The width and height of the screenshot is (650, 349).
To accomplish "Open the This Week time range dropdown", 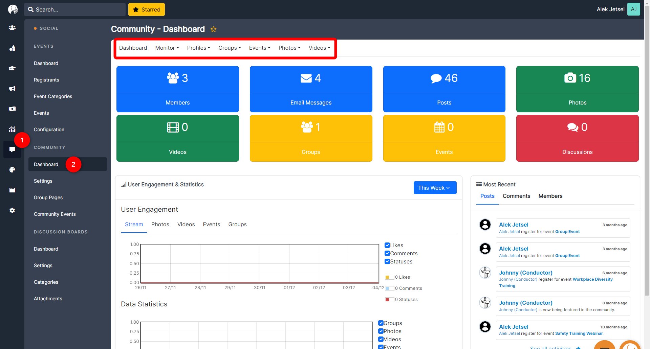I will [435, 188].
